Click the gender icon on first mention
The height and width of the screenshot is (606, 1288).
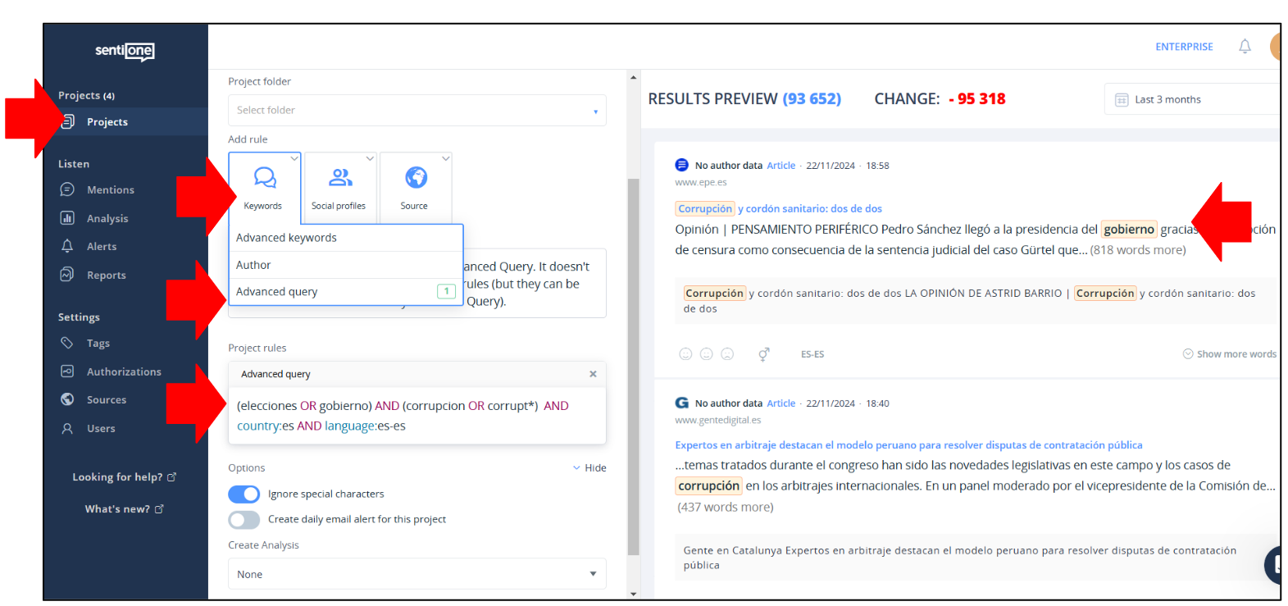[x=763, y=354]
